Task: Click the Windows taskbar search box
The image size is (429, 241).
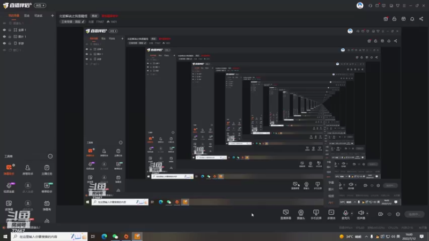Action: tap(49, 236)
